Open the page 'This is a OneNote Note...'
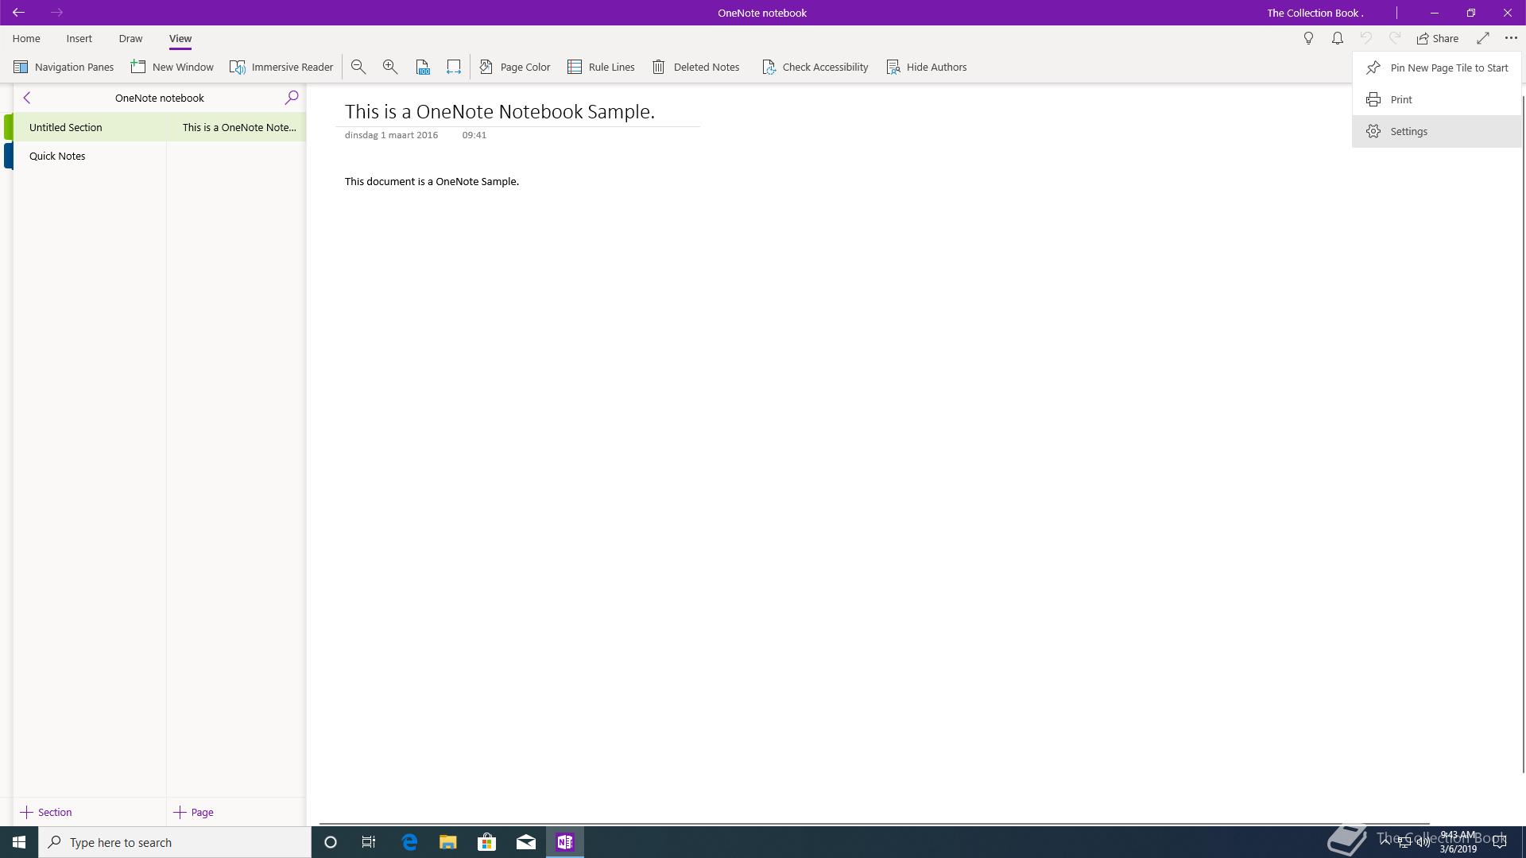The height and width of the screenshot is (858, 1526). tap(236, 127)
